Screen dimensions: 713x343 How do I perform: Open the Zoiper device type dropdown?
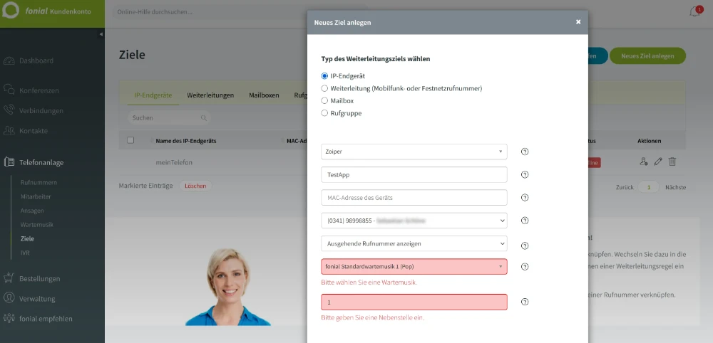[414, 152]
